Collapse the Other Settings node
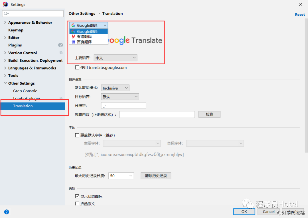308x218 pixels. click(5, 83)
